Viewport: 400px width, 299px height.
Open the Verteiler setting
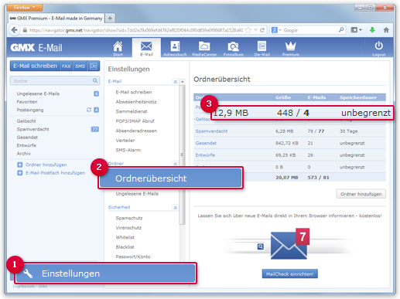[125, 141]
